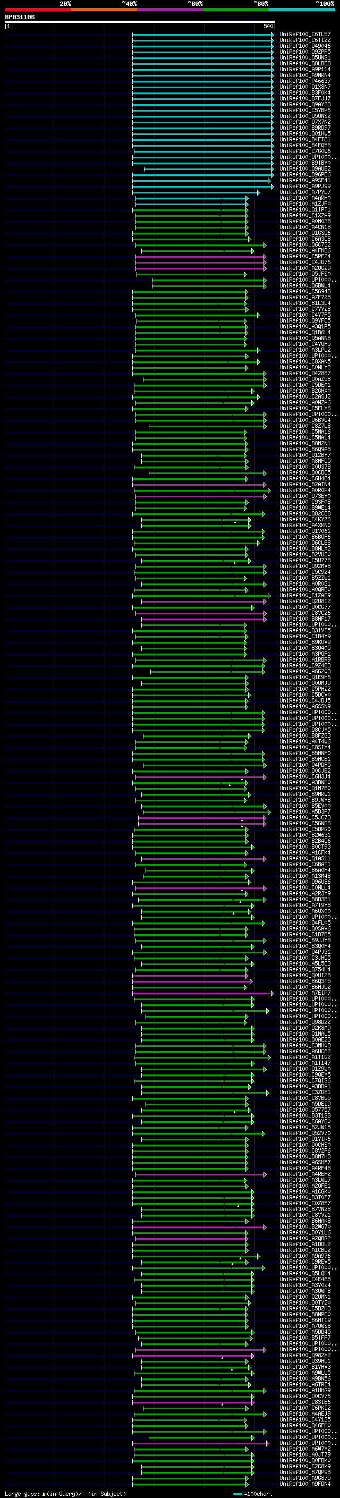Viewport: 340px width, 1498px height.
Task: Select the UniRef100_A7F7Z5 label
Action: 305,297
